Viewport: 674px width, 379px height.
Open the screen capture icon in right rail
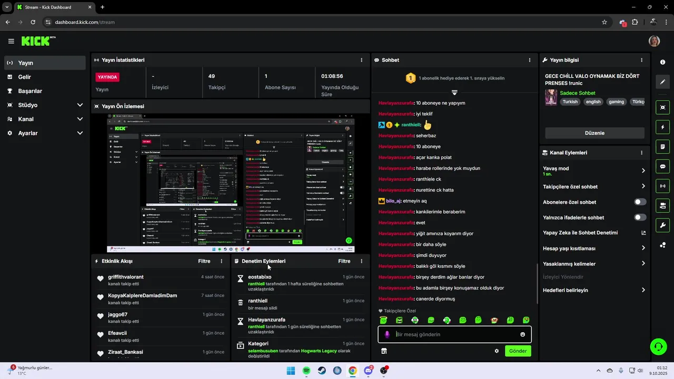point(662,107)
